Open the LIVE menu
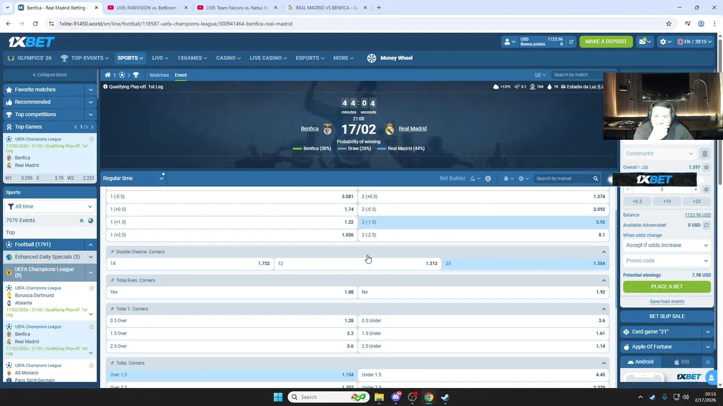 159,58
